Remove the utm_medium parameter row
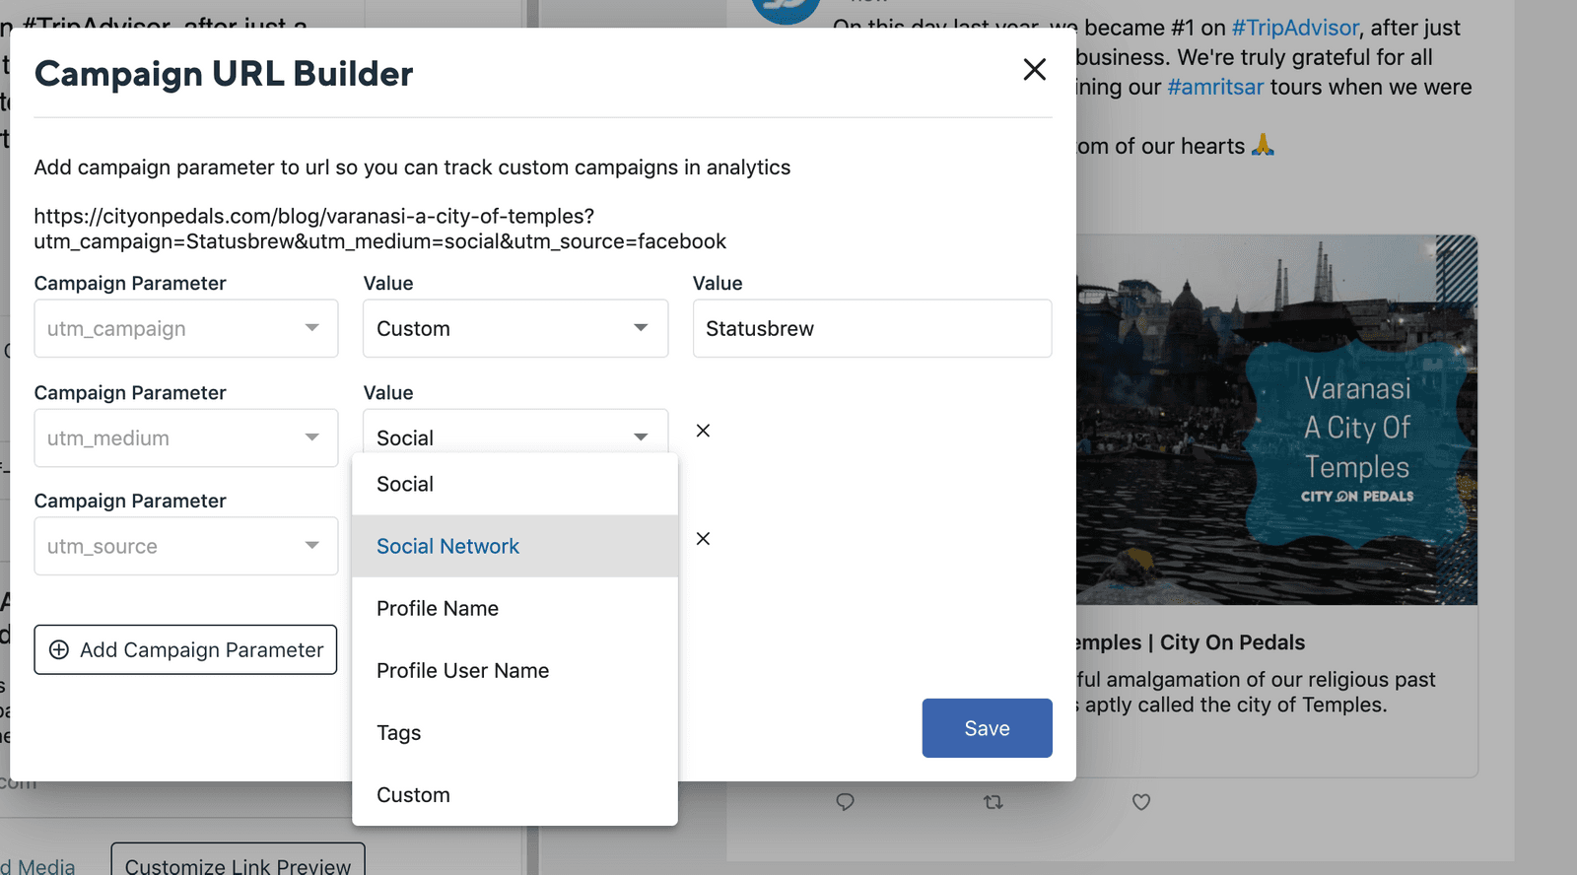This screenshot has height=875, width=1577. [x=703, y=431]
